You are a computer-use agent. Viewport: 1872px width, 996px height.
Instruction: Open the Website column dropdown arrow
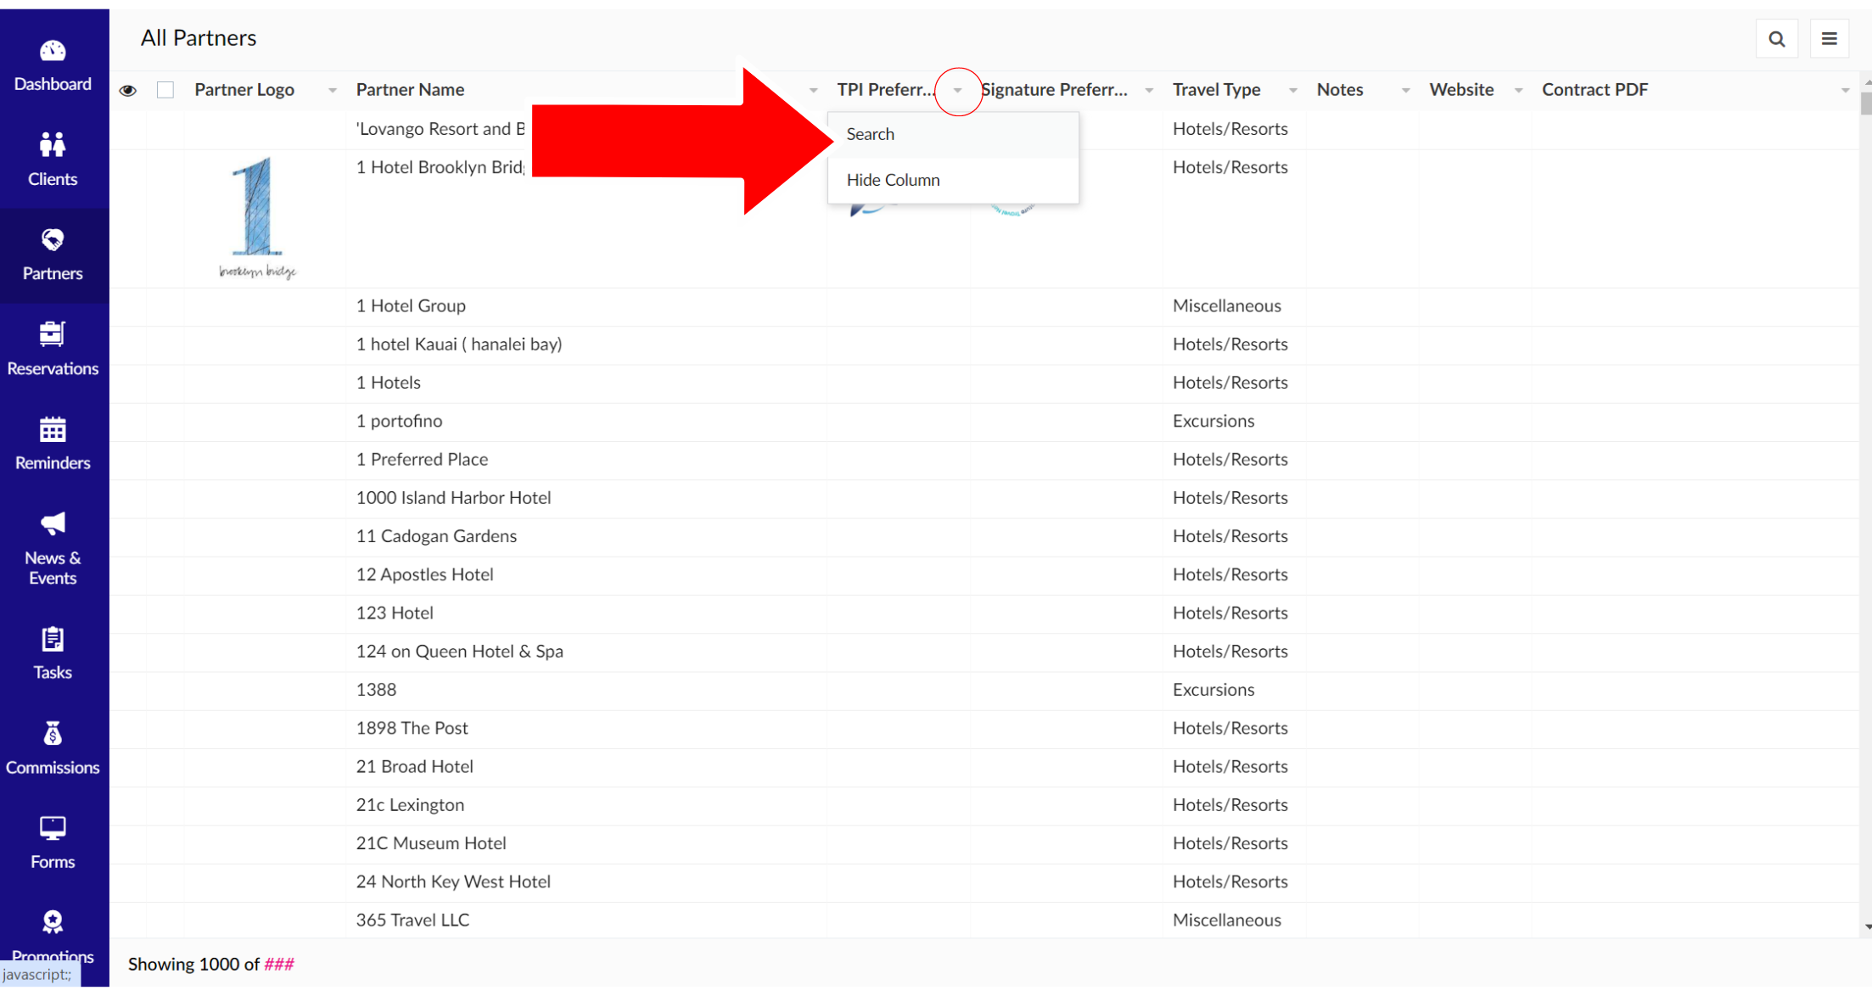(1518, 91)
